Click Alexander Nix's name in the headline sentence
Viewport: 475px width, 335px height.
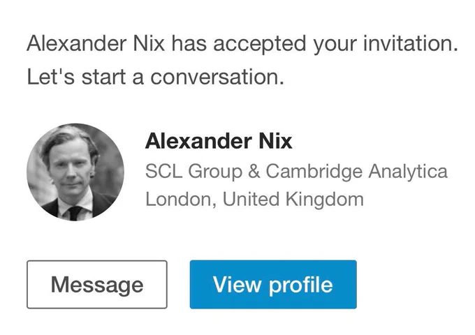(x=96, y=43)
